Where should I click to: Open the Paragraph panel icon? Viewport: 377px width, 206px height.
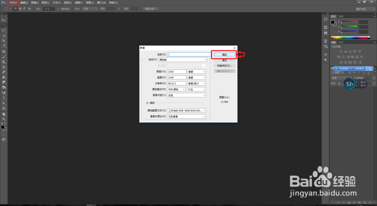point(326,60)
